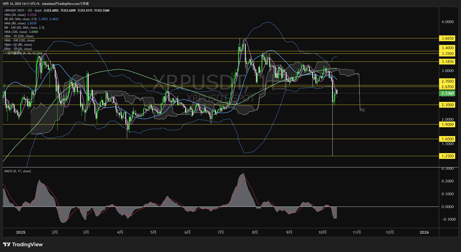Select the 1.9000 price level tag

tap(447, 124)
